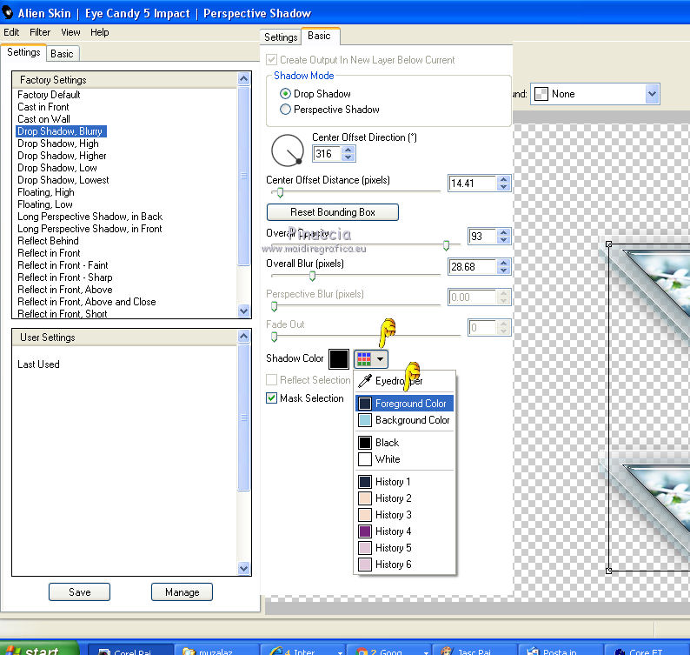Screen dimensions: 690x655
Task: Toggle the Mask Selection checkbox
Action: pos(271,398)
